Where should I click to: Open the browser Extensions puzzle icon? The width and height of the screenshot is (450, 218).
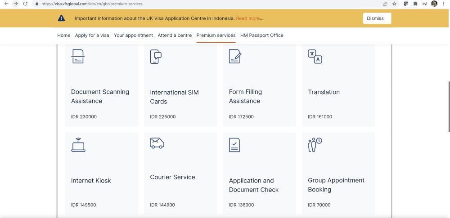pos(415,4)
